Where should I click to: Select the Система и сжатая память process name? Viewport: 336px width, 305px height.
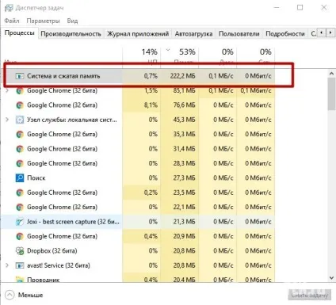[x=63, y=76]
